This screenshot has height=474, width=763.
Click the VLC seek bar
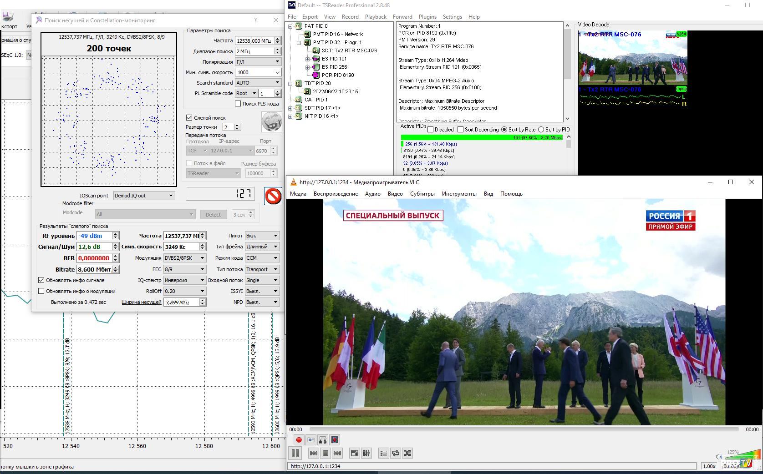click(x=524, y=429)
